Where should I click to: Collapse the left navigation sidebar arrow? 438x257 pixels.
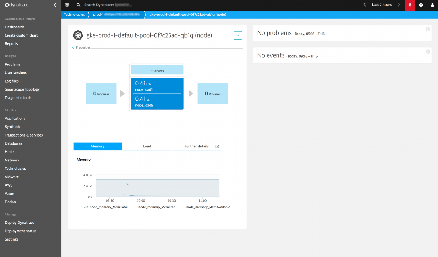[x=55, y=5]
